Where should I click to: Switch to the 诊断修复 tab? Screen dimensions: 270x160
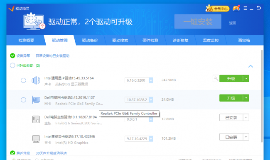(x=180, y=40)
